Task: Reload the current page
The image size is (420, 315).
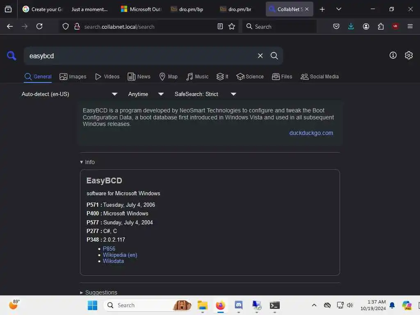Action: tap(39, 26)
